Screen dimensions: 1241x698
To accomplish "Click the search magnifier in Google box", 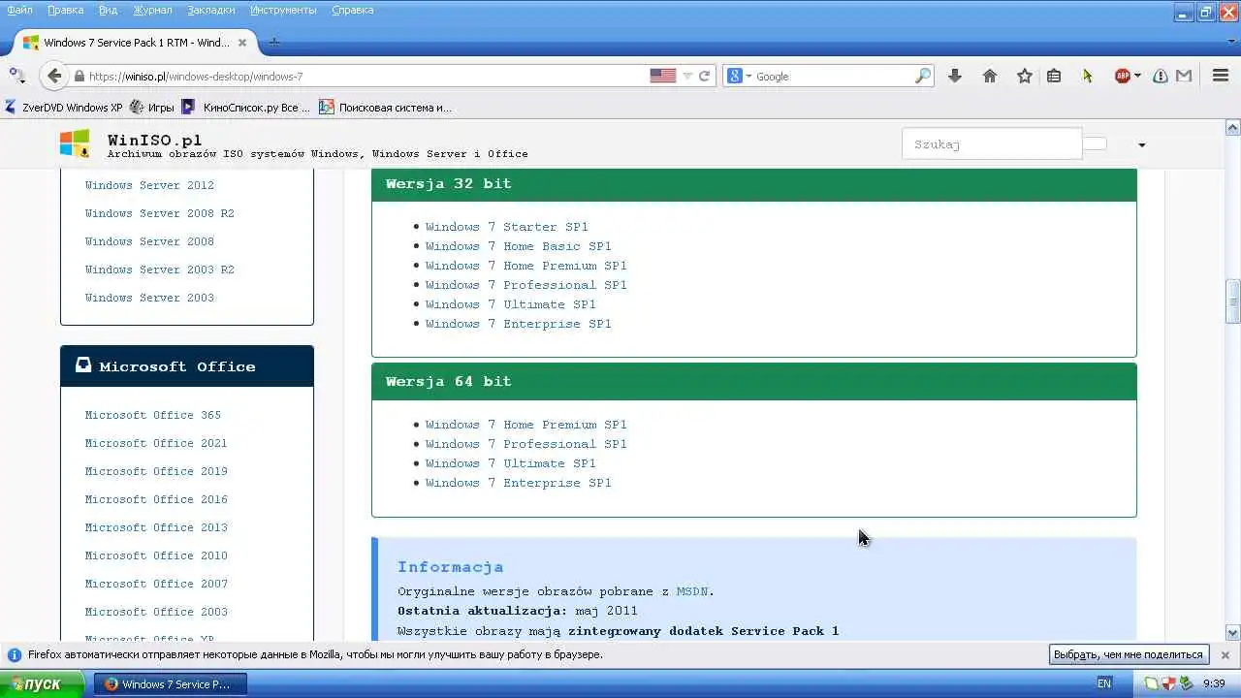I will [x=922, y=76].
